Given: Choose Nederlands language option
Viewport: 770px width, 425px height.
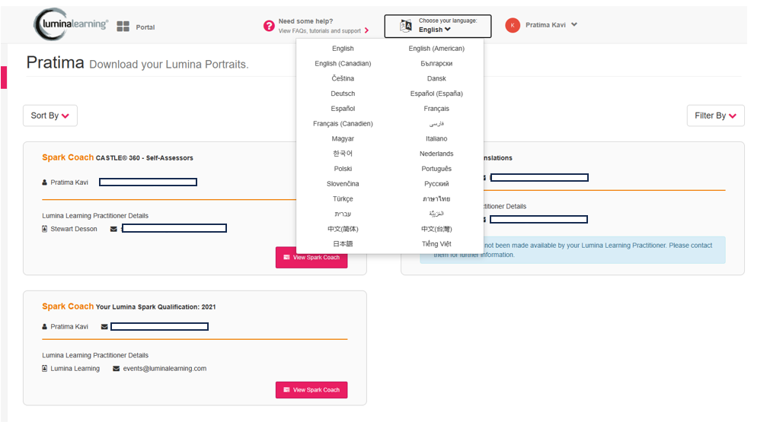Looking at the screenshot, I should point(436,154).
